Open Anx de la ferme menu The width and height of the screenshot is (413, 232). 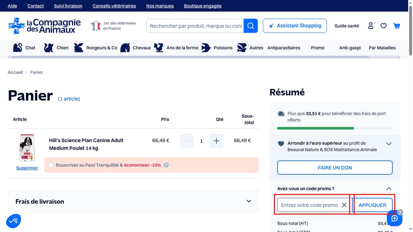point(182,48)
